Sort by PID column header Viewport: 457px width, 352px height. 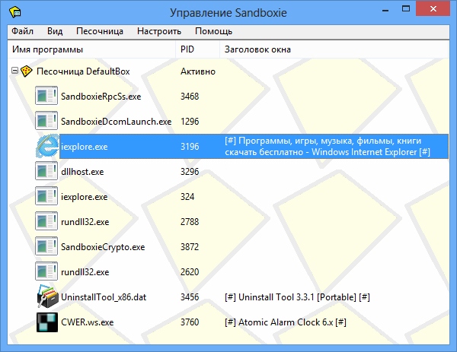point(187,49)
